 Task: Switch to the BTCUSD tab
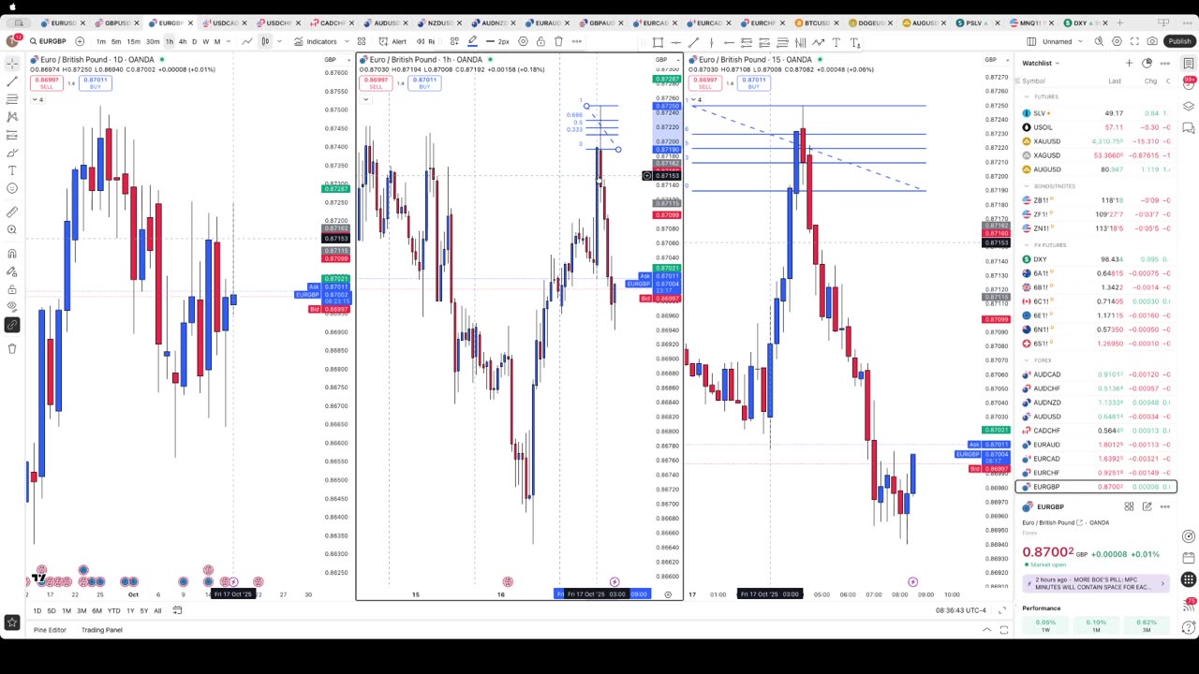pyautogui.click(x=817, y=22)
